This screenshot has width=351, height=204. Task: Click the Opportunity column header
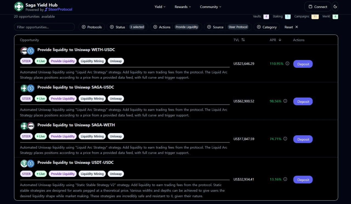pyautogui.click(x=29, y=40)
